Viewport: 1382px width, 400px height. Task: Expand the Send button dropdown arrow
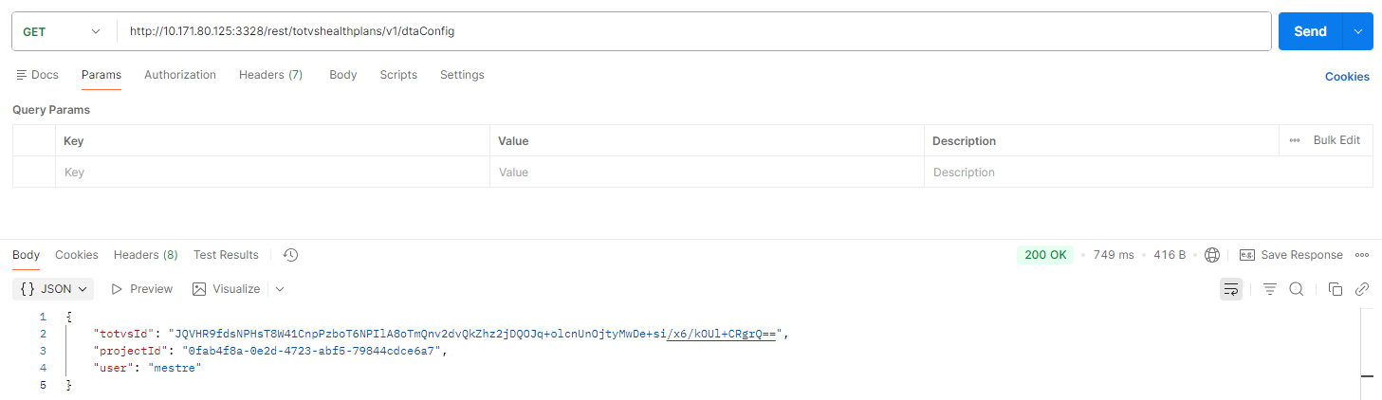(1357, 31)
